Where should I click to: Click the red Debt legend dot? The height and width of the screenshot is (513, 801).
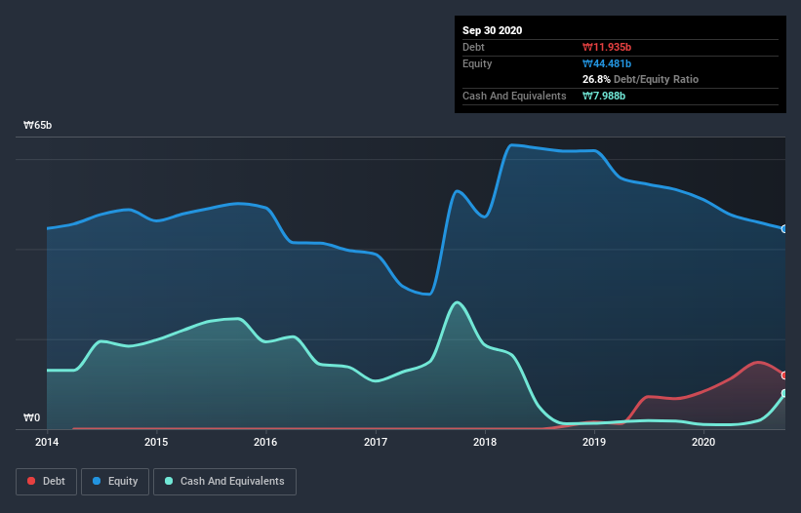click(x=31, y=481)
